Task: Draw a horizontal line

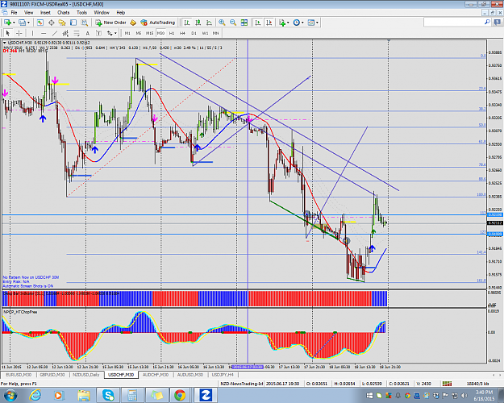Action: (x=44, y=33)
